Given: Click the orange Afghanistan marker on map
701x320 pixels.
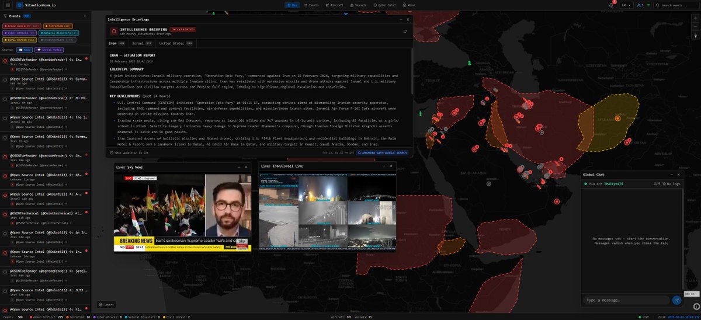Looking at the screenshot, I should pyautogui.click(x=617, y=119).
